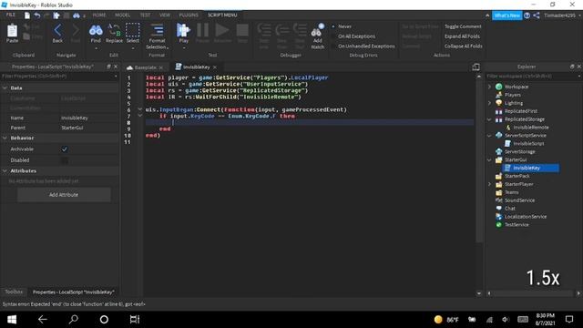Open the help question mark icon
The image size is (583, 328).
click(x=527, y=15)
